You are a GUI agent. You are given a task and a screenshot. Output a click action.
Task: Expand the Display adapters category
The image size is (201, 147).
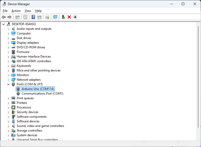click(x=8, y=43)
